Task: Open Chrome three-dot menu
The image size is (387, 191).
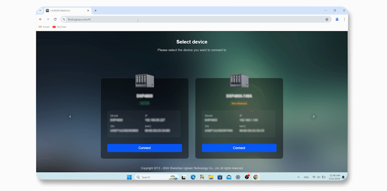Action: click(x=344, y=19)
